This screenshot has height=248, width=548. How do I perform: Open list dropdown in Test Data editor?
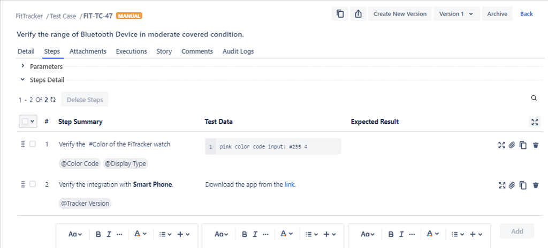(311, 235)
